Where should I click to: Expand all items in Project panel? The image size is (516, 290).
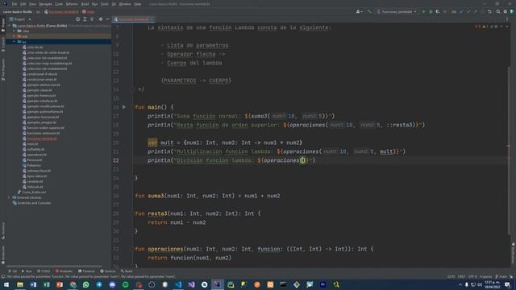[x=85, y=19]
